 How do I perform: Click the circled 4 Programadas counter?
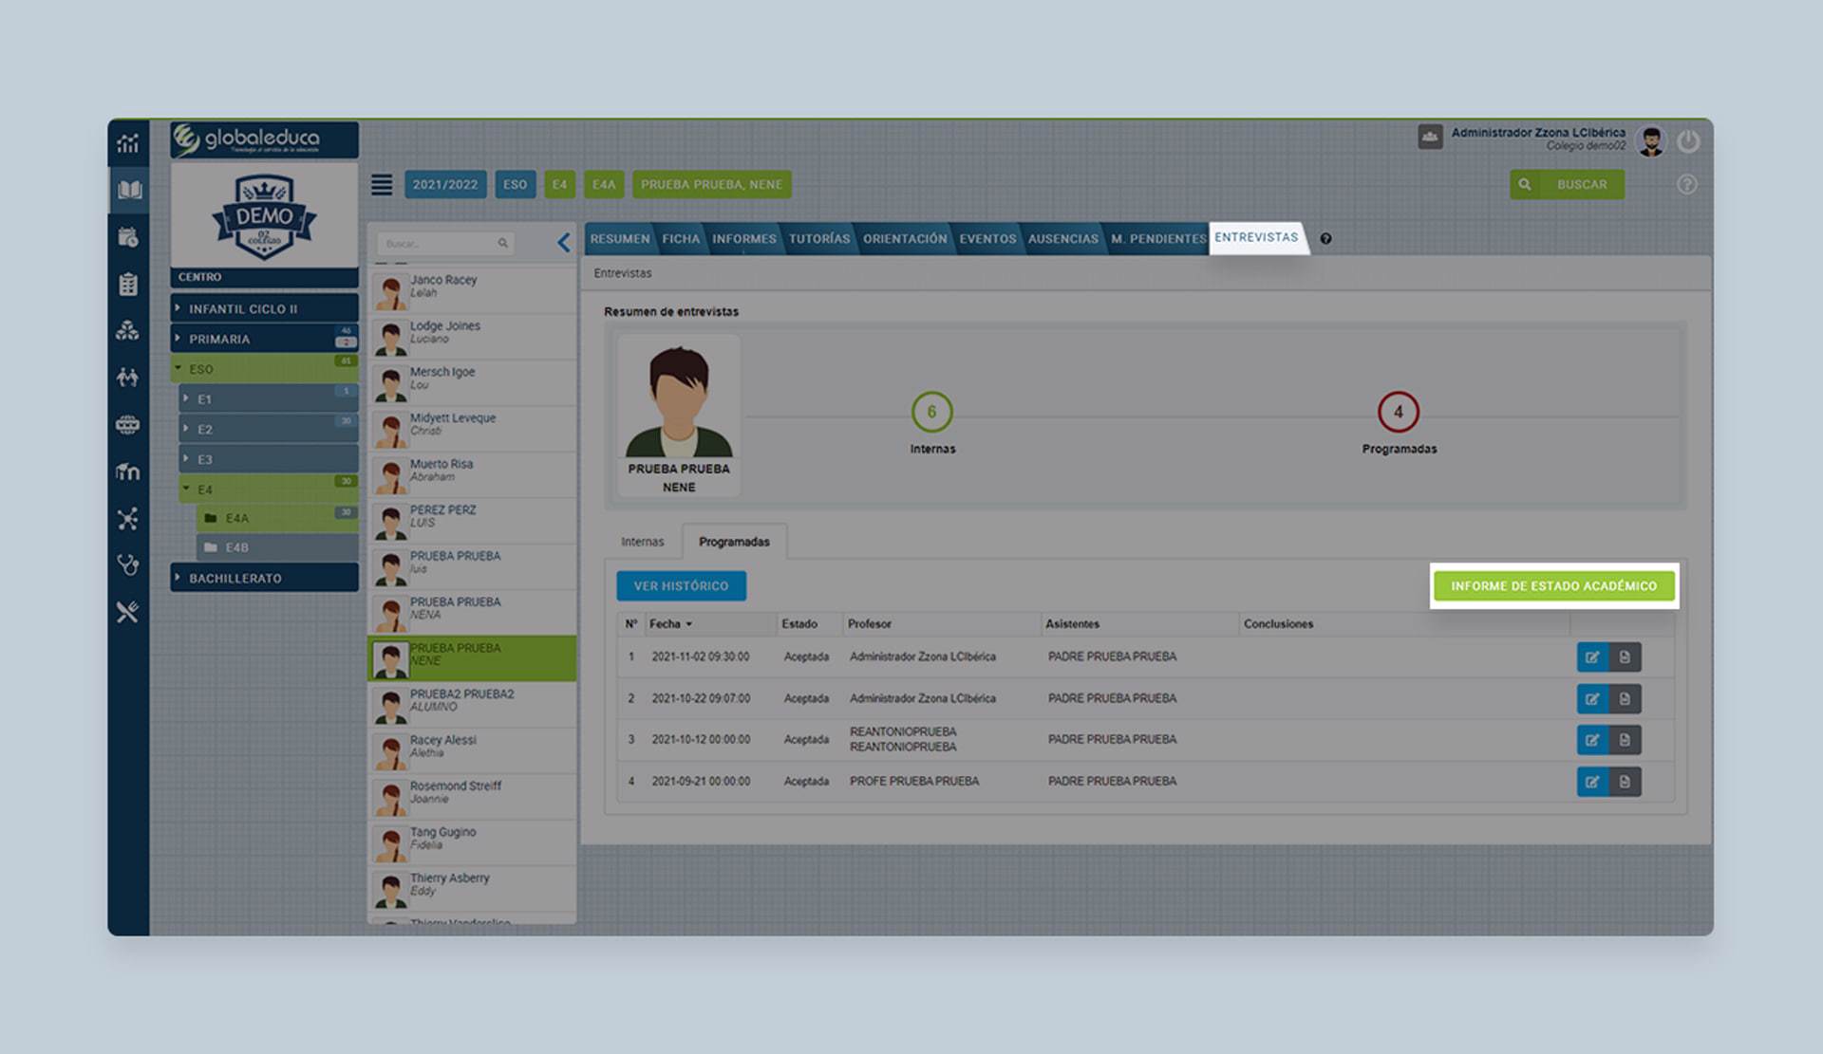pos(1398,412)
